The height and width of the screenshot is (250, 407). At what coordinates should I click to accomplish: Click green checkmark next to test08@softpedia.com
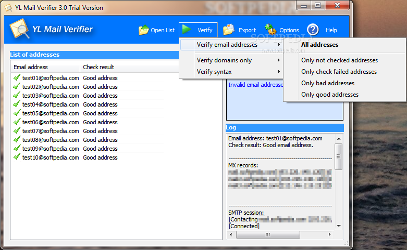(x=17, y=139)
